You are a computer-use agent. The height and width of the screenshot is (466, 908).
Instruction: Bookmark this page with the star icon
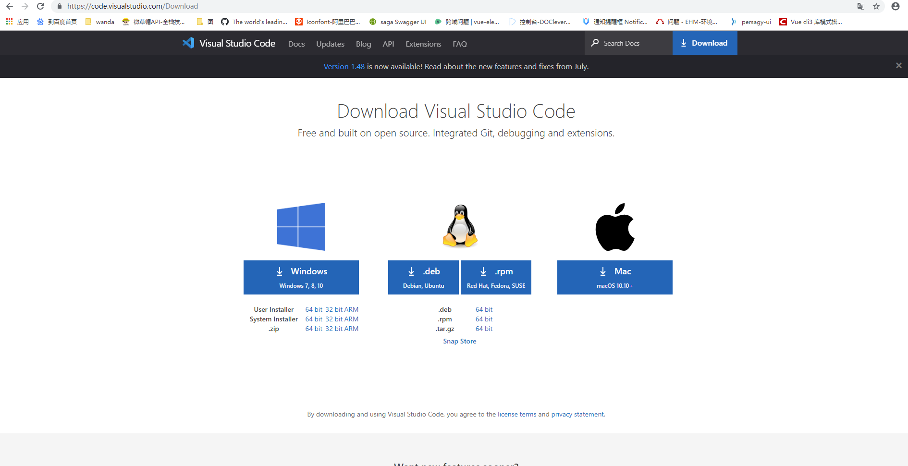(876, 6)
